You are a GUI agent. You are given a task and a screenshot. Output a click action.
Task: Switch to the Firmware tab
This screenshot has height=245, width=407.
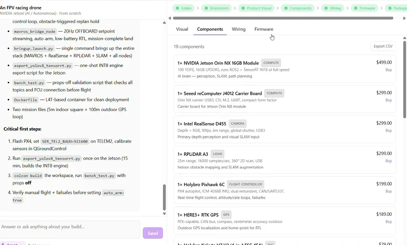[x=264, y=29]
